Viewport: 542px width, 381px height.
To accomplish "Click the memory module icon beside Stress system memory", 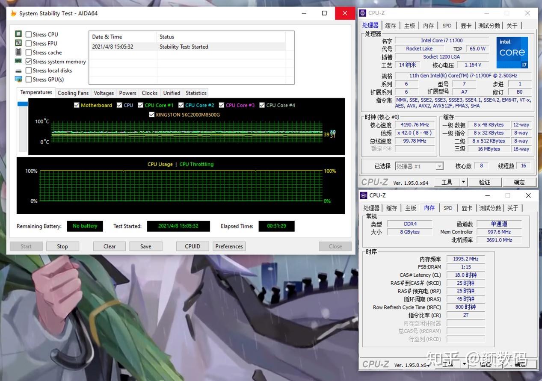I will 18,61.
